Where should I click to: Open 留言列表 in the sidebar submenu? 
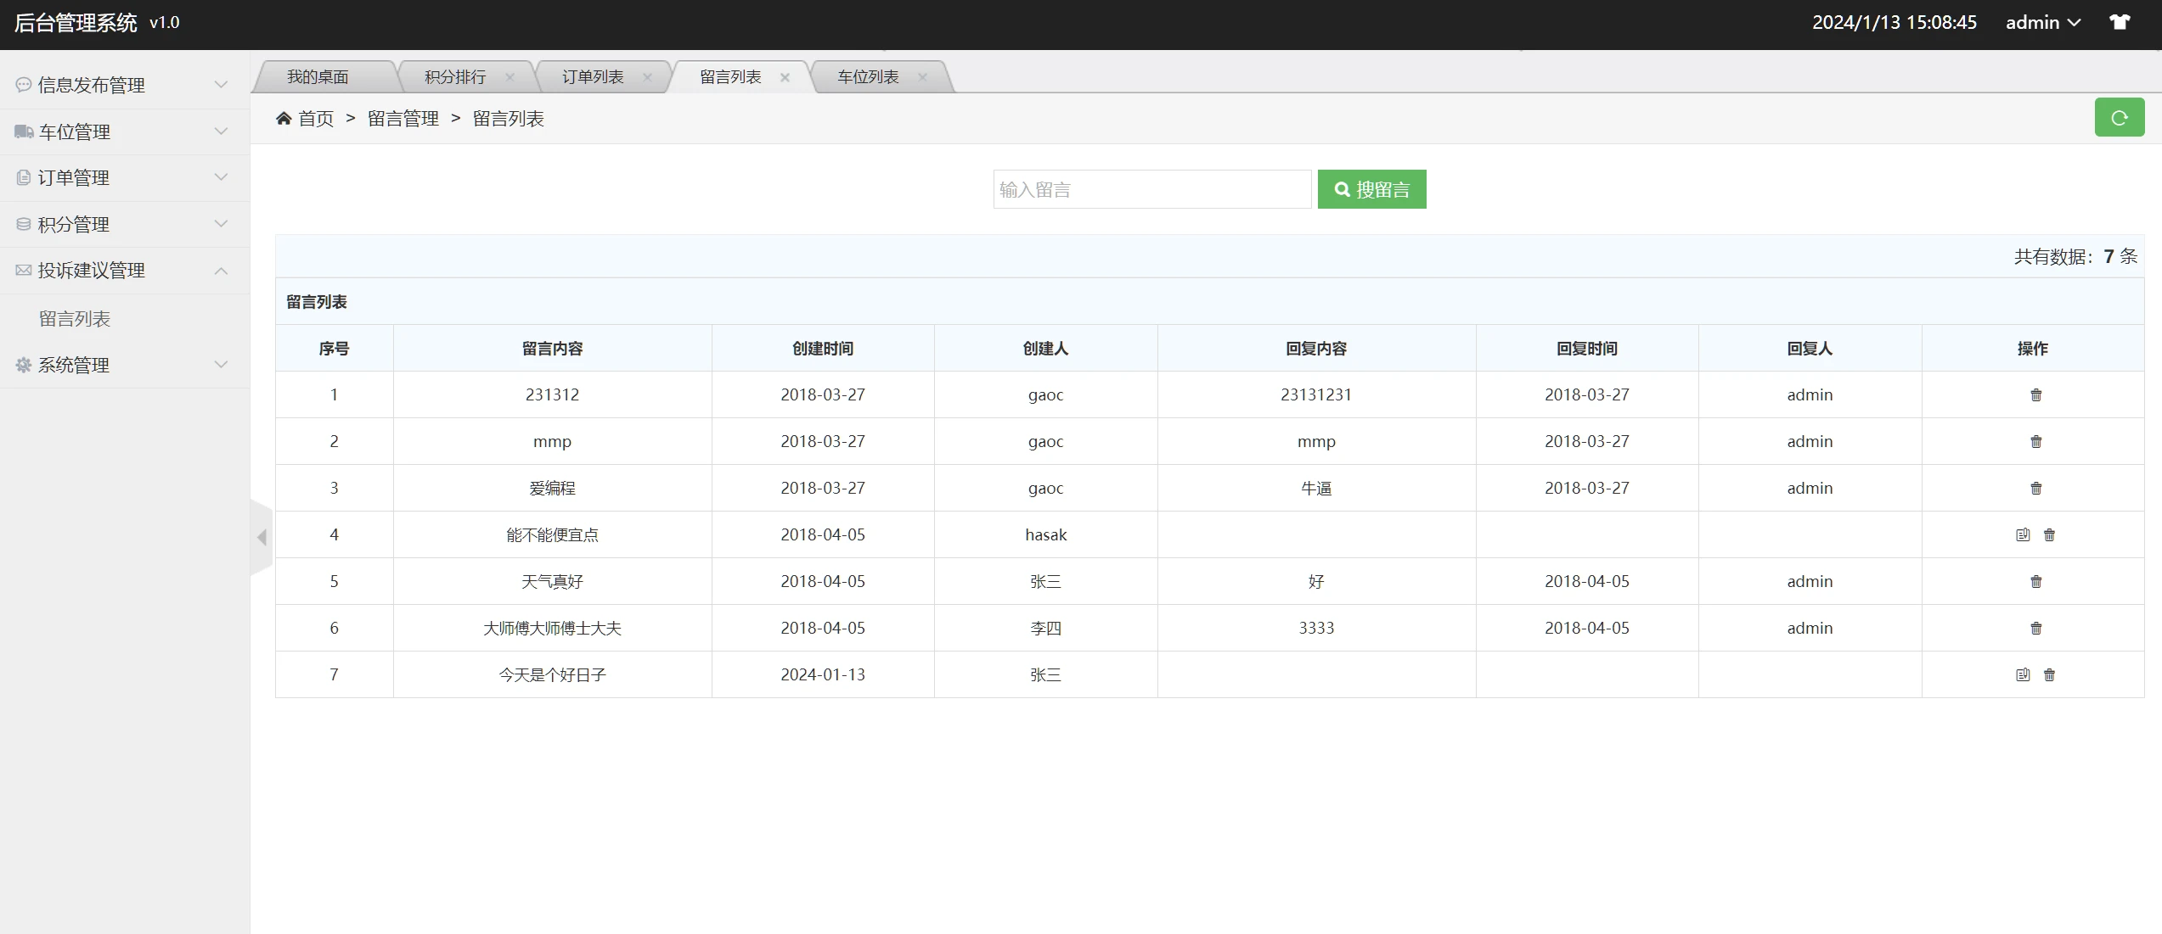pos(75,319)
